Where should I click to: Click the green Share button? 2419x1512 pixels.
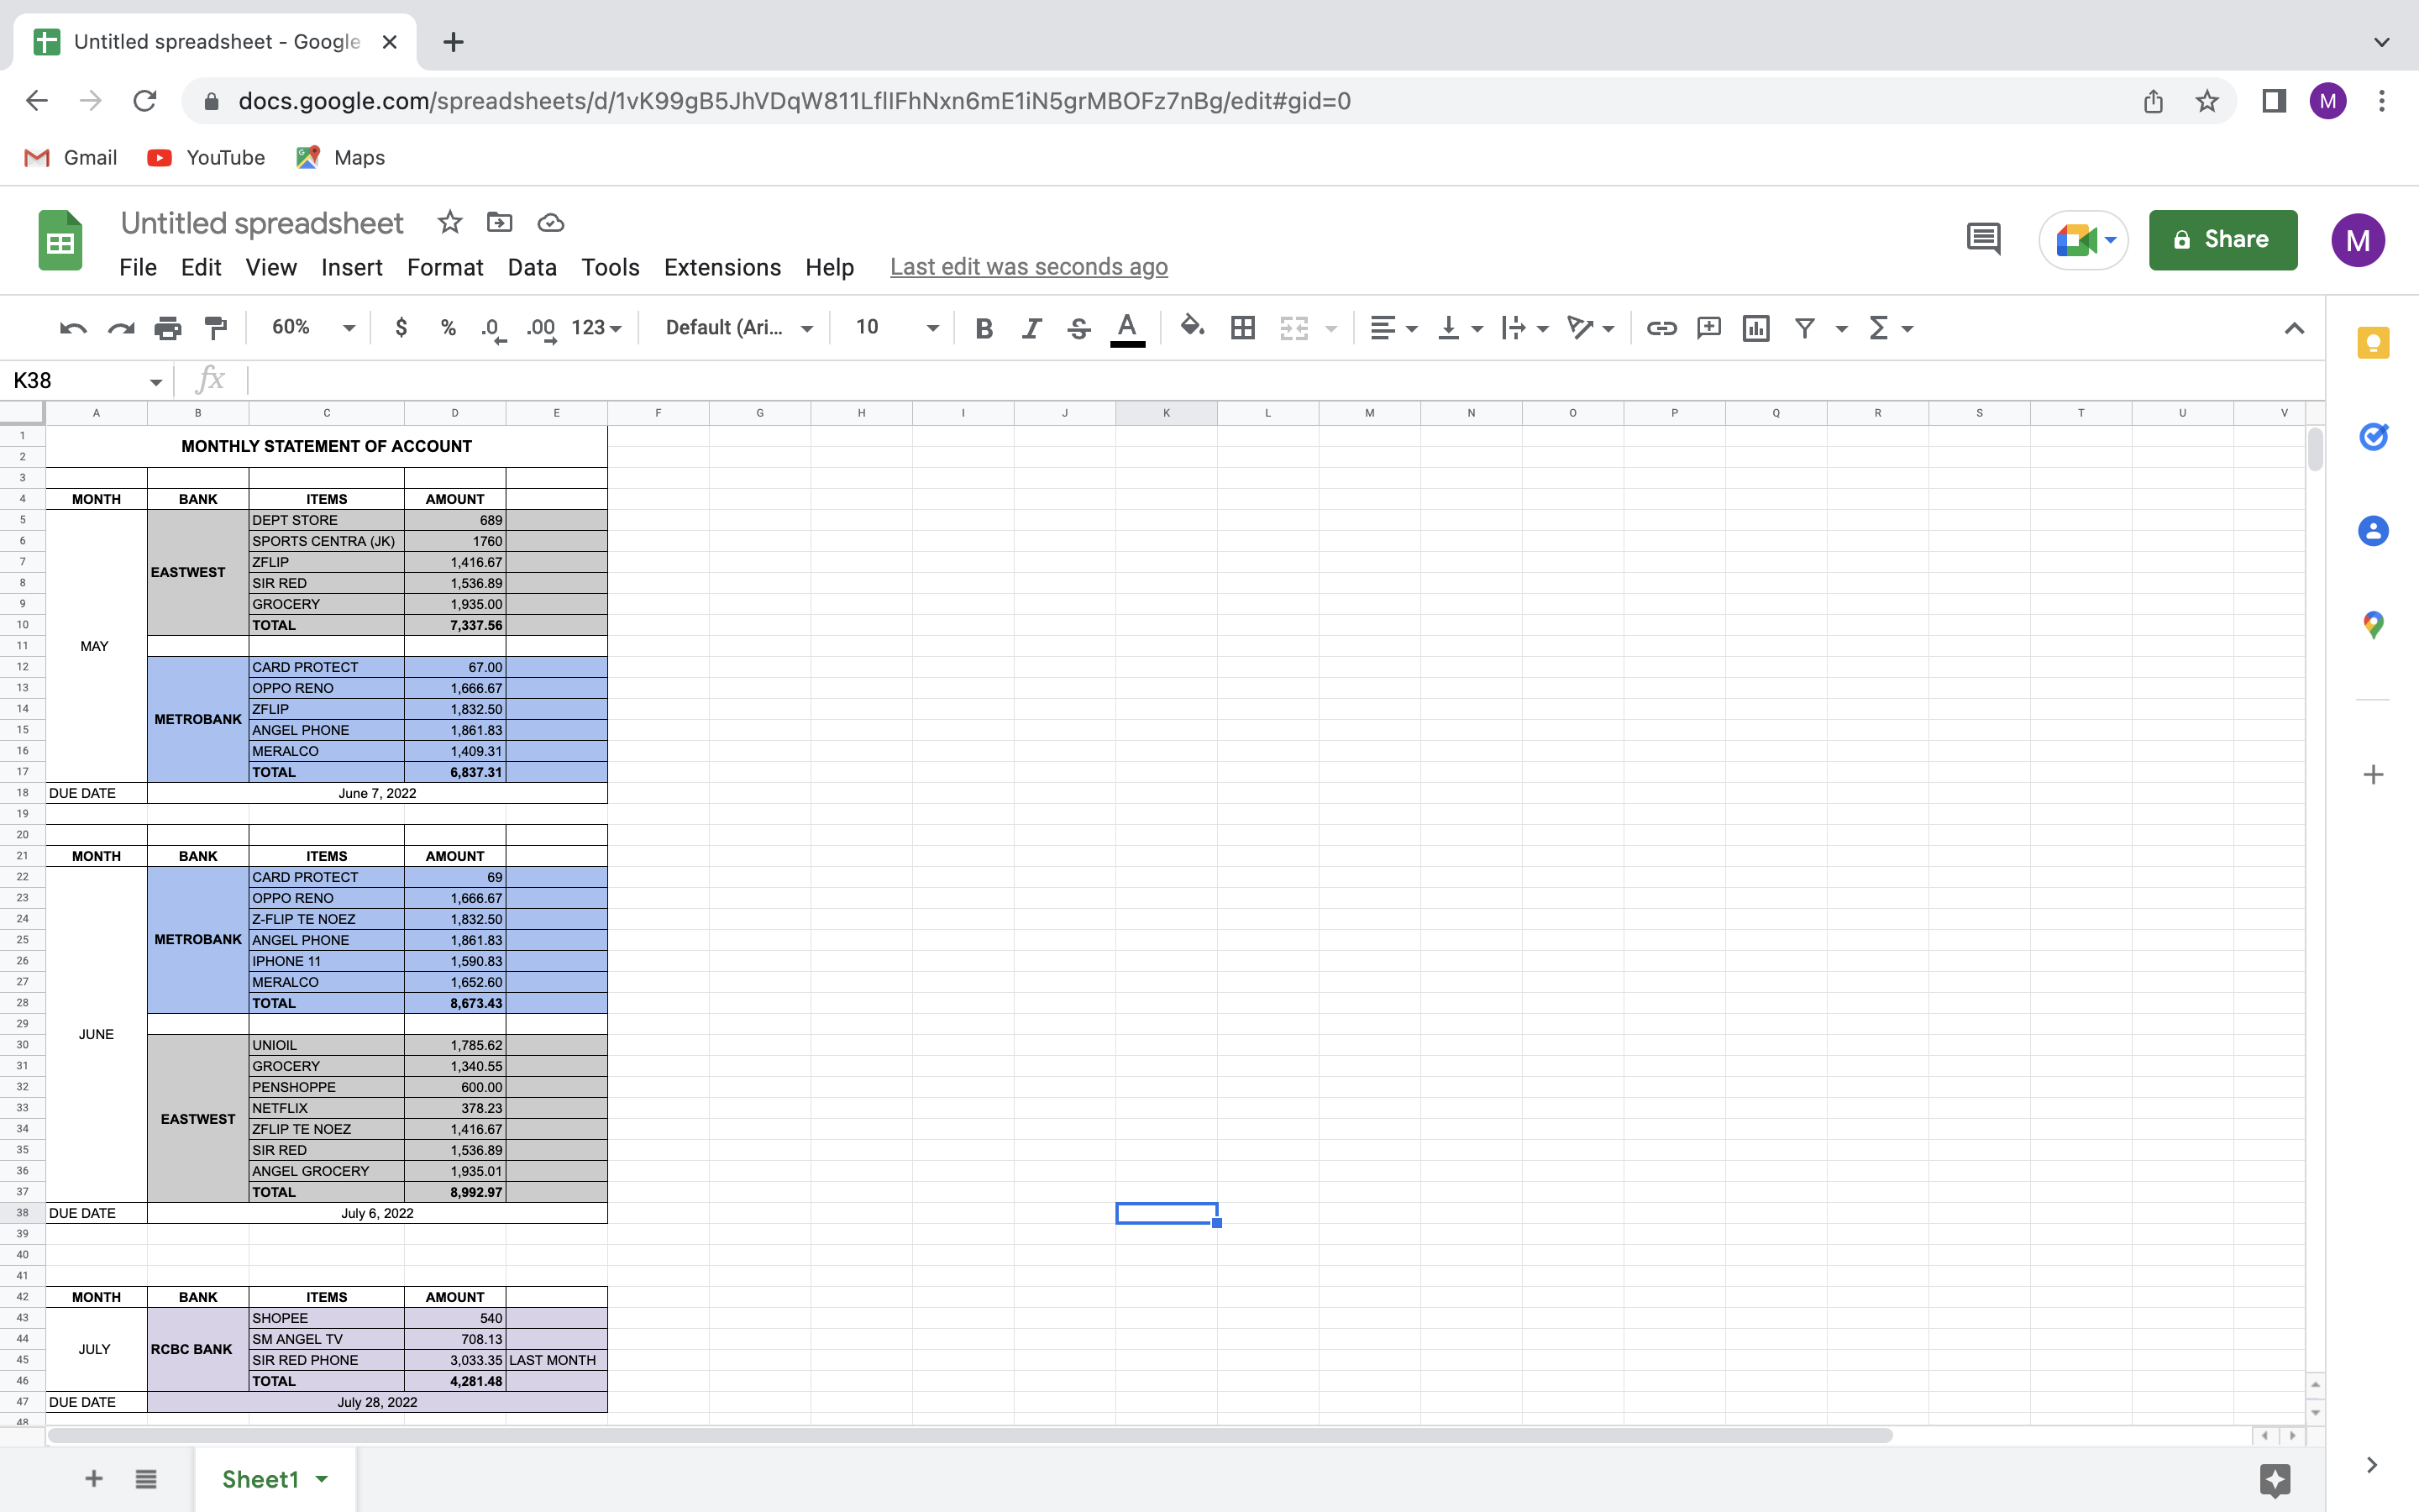pos(2222,240)
